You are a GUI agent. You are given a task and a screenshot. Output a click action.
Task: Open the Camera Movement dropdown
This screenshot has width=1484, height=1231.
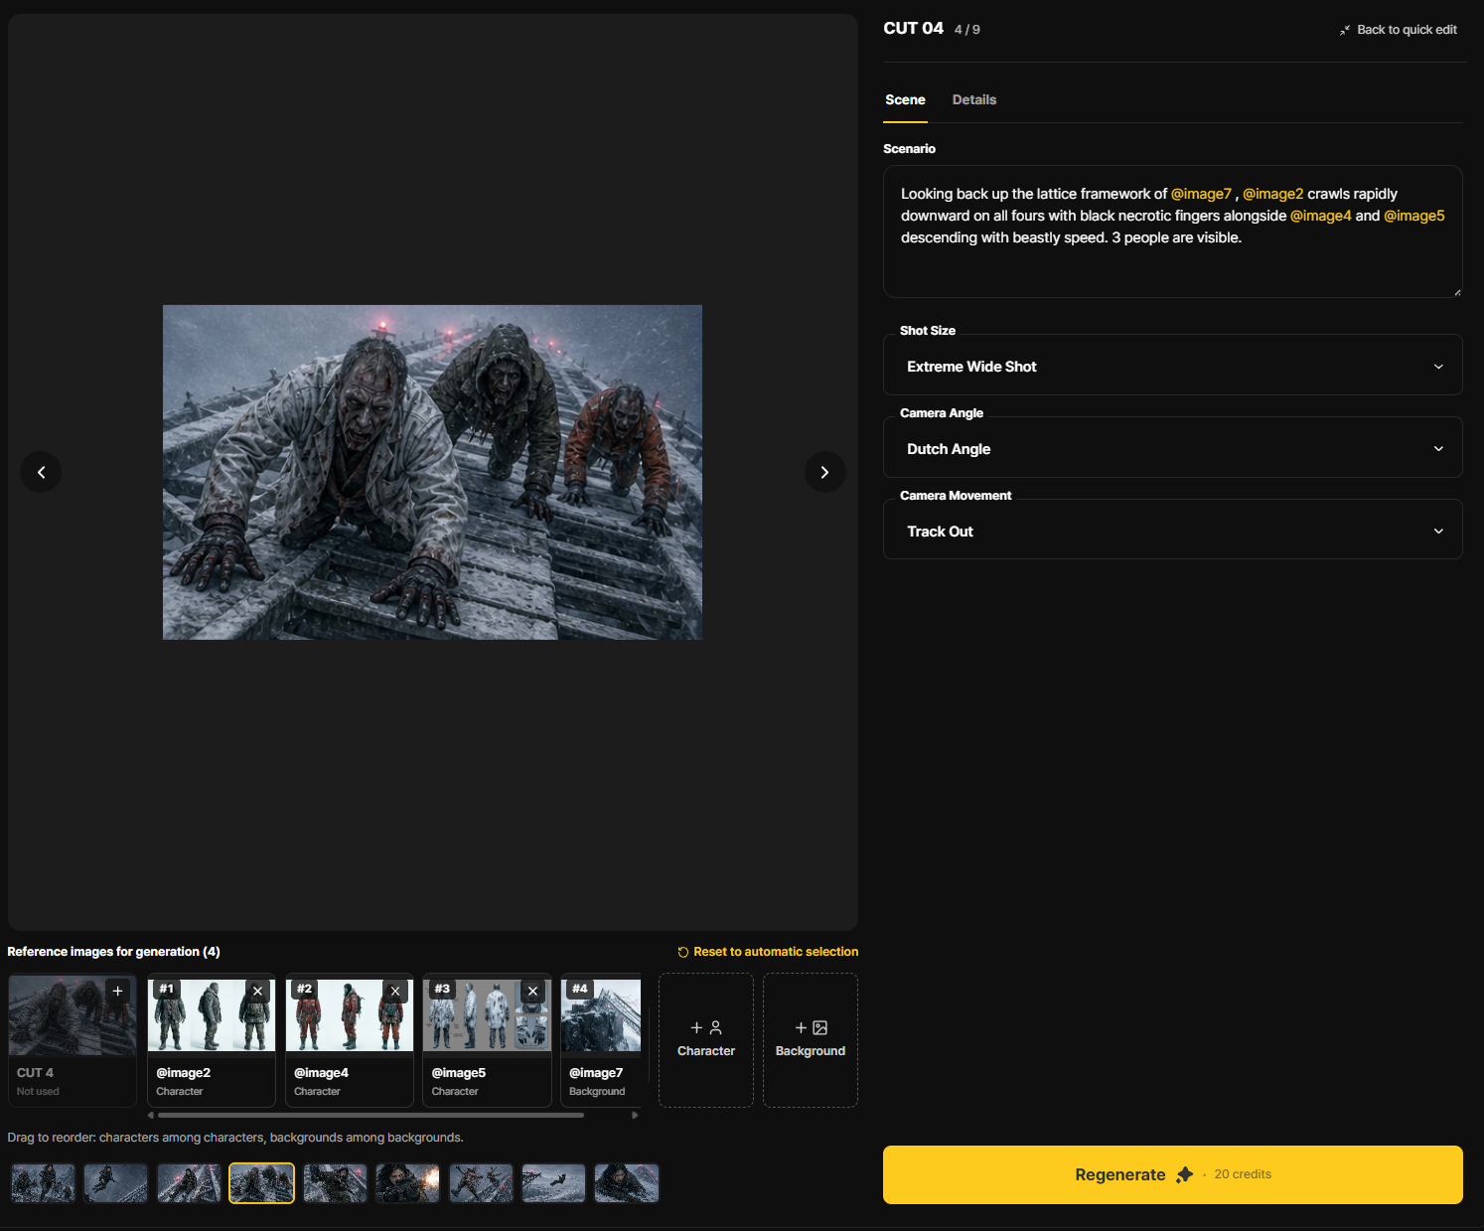(1172, 532)
